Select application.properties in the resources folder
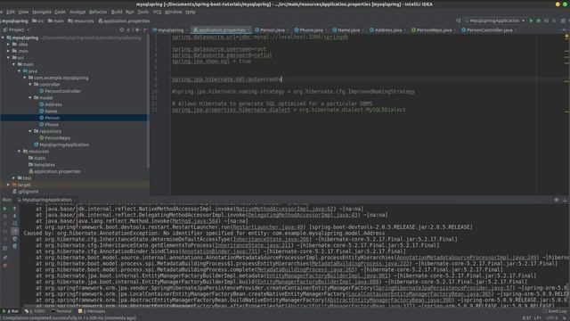The width and height of the screenshot is (570, 321). click(54, 171)
